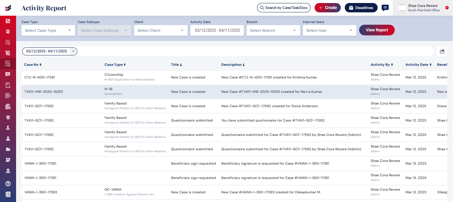Sort table by Case No column

click(x=33, y=65)
